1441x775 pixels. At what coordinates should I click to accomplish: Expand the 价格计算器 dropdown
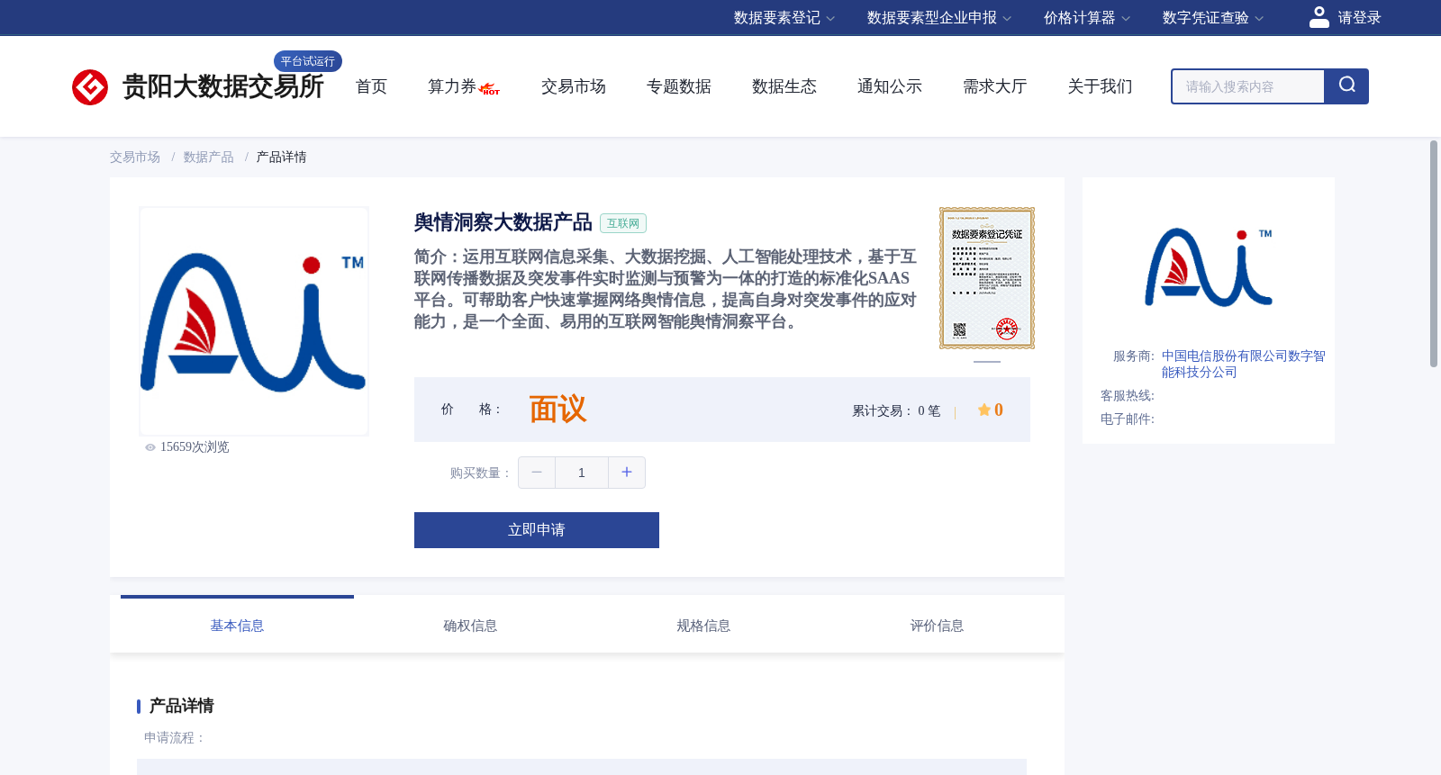tap(1086, 18)
